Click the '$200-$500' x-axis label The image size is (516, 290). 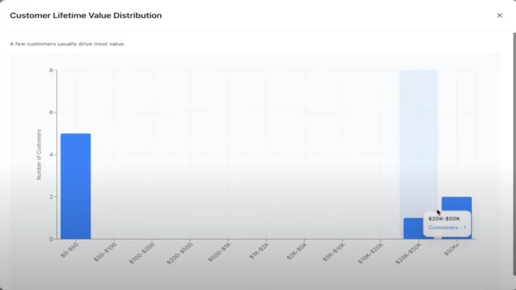(x=180, y=253)
